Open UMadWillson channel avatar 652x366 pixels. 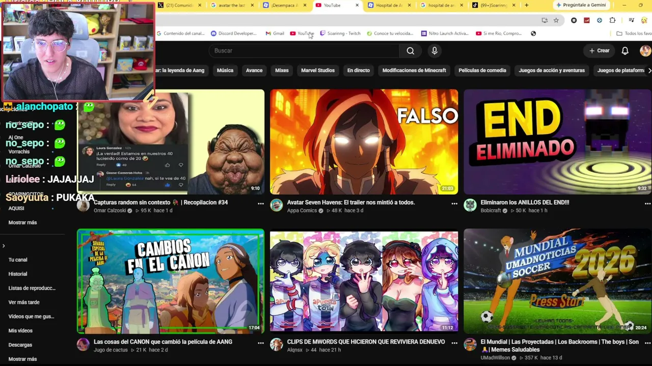470,345
